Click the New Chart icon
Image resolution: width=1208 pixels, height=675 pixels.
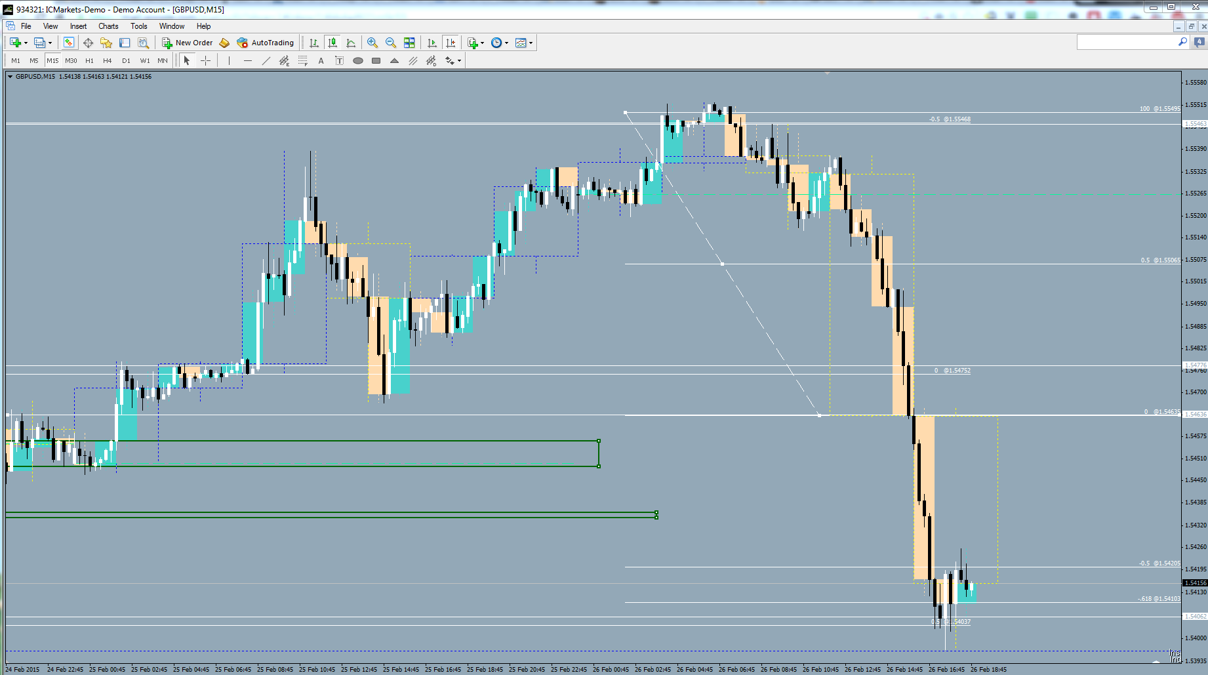click(x=15, y=43)
